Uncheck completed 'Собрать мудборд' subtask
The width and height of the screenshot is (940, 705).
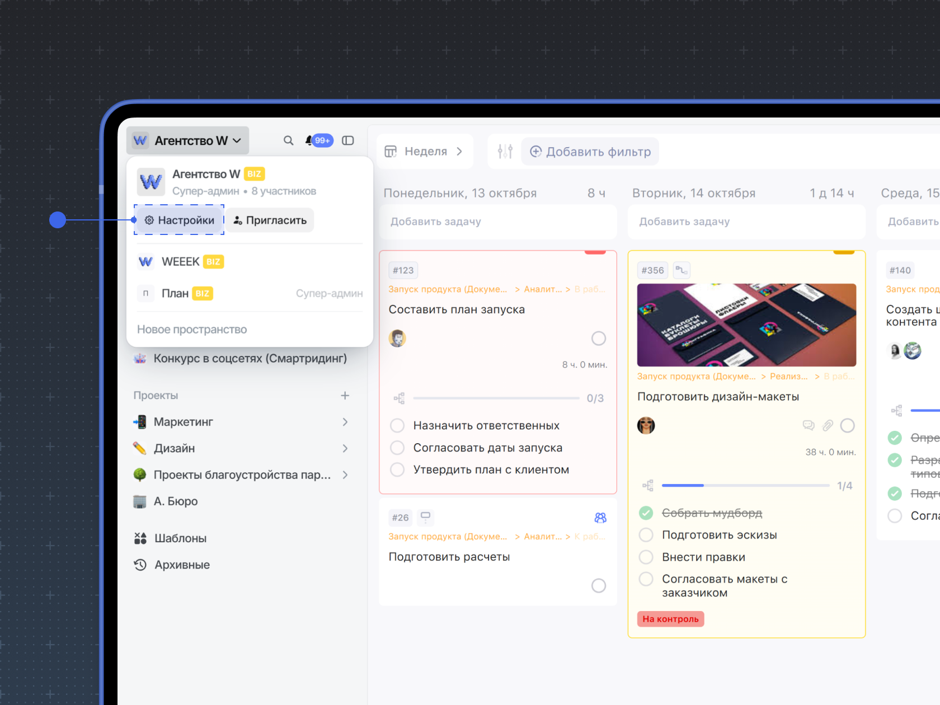tap(646, 513)
